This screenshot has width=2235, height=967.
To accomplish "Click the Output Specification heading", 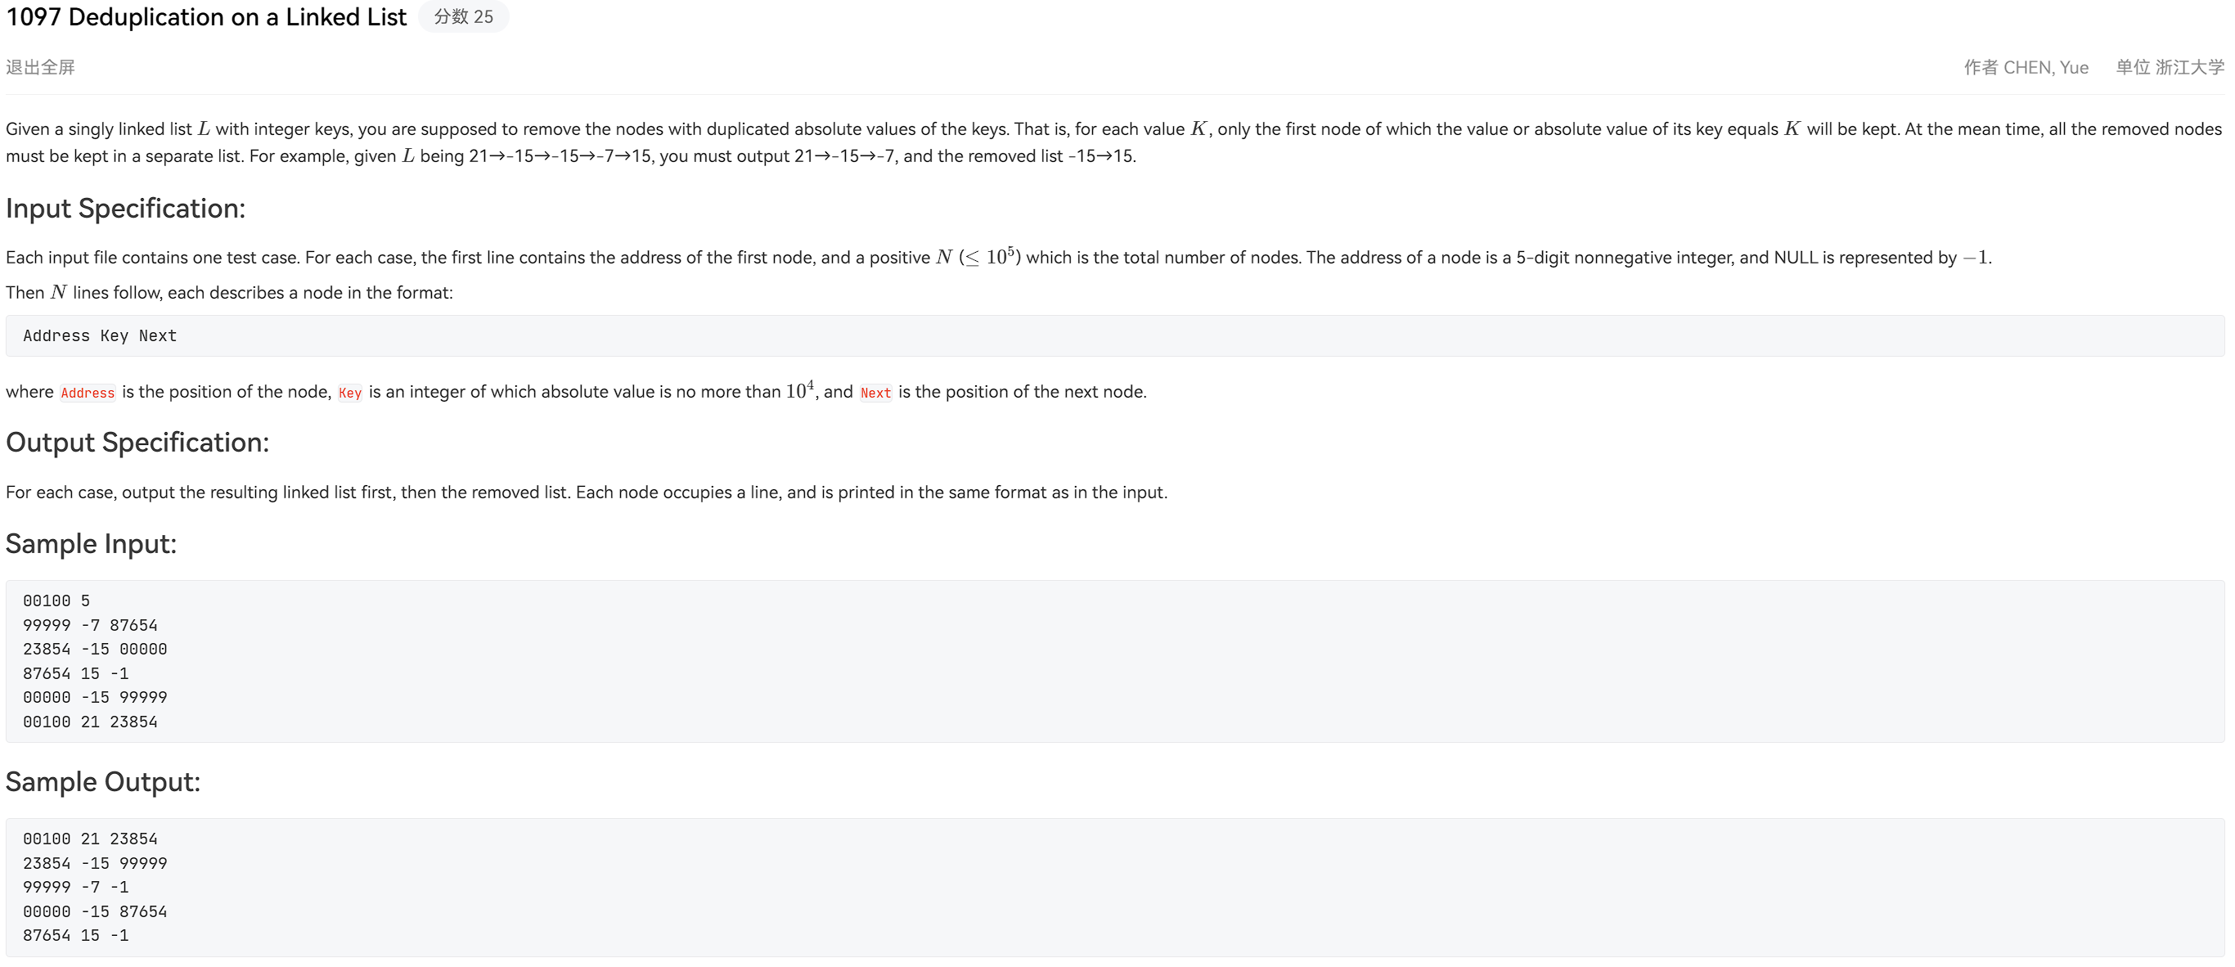I will [137, 443].
